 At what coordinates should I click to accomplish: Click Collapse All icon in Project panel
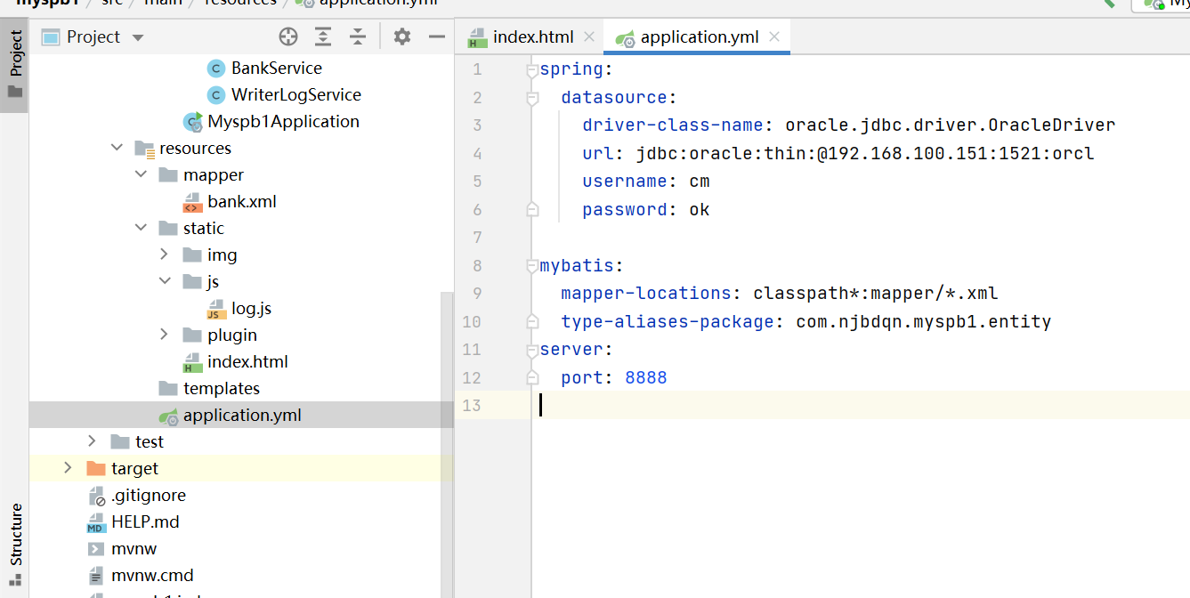[x=358, y=36]
